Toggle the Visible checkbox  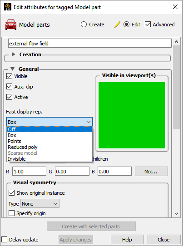click(9, 76)
